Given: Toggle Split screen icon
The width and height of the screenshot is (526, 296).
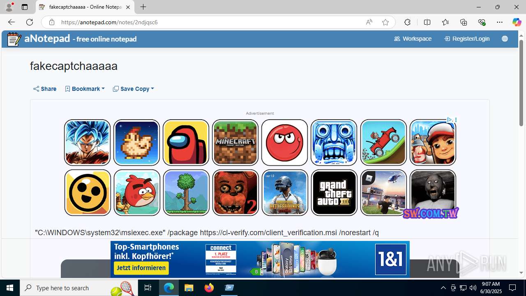Looking at the screenshot, I should pos(427,22).
